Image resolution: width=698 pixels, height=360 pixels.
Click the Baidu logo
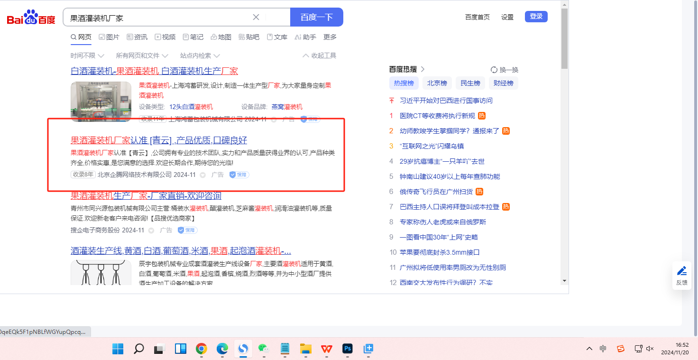click(31, 18)
